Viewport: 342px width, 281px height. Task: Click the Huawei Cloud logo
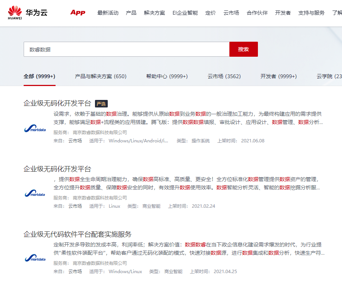click(28, 13)
